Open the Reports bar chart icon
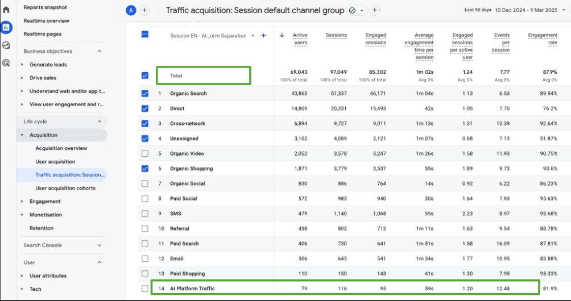The height and width of the screenshot is (301, 571). pos(6,27)
